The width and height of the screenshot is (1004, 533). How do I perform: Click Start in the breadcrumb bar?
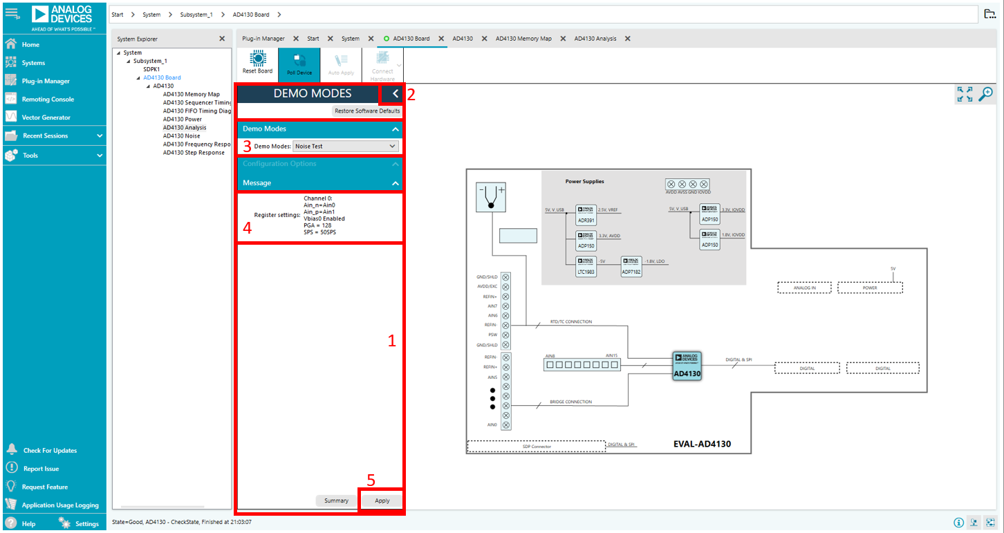[118, 15]
